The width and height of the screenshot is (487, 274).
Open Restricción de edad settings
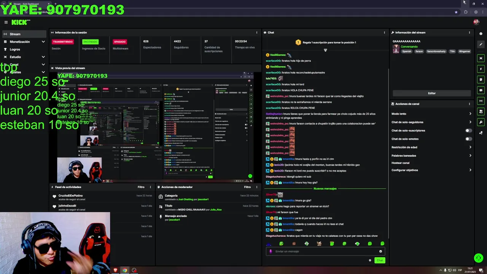[x=431, y=147]
